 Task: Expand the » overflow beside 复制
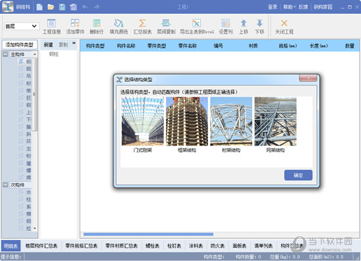coord(74,43)
